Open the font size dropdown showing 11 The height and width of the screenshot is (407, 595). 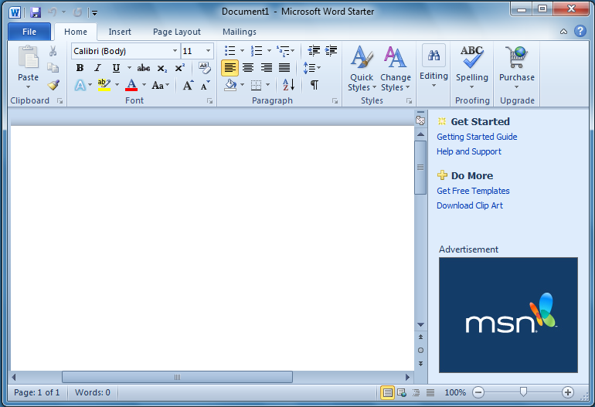[x=208, y=51]
